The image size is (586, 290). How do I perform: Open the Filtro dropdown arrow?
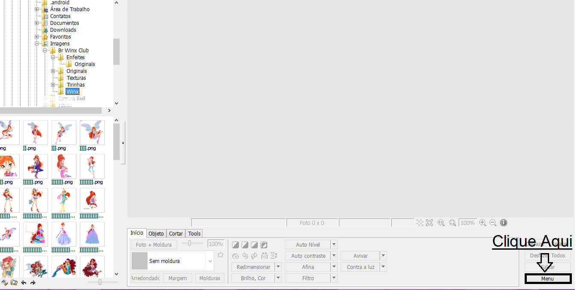coord(334,278)
